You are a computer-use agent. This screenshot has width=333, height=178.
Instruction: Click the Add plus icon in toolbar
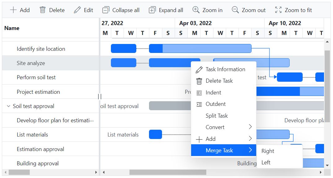coord(13,10)
